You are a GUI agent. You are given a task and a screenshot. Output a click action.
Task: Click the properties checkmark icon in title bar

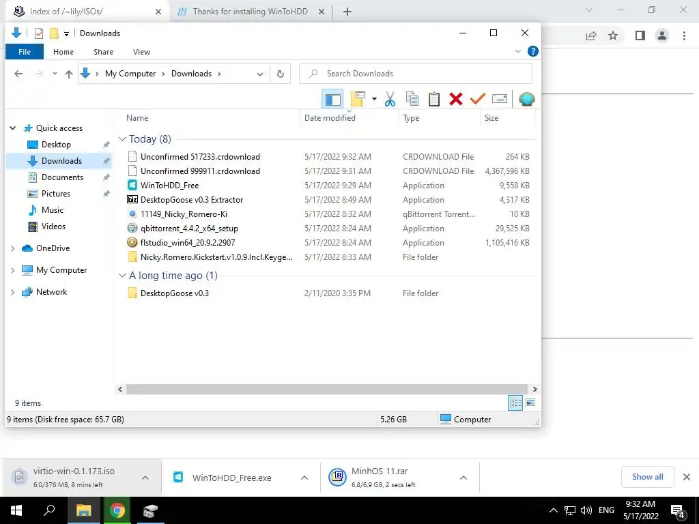(39, 33)
